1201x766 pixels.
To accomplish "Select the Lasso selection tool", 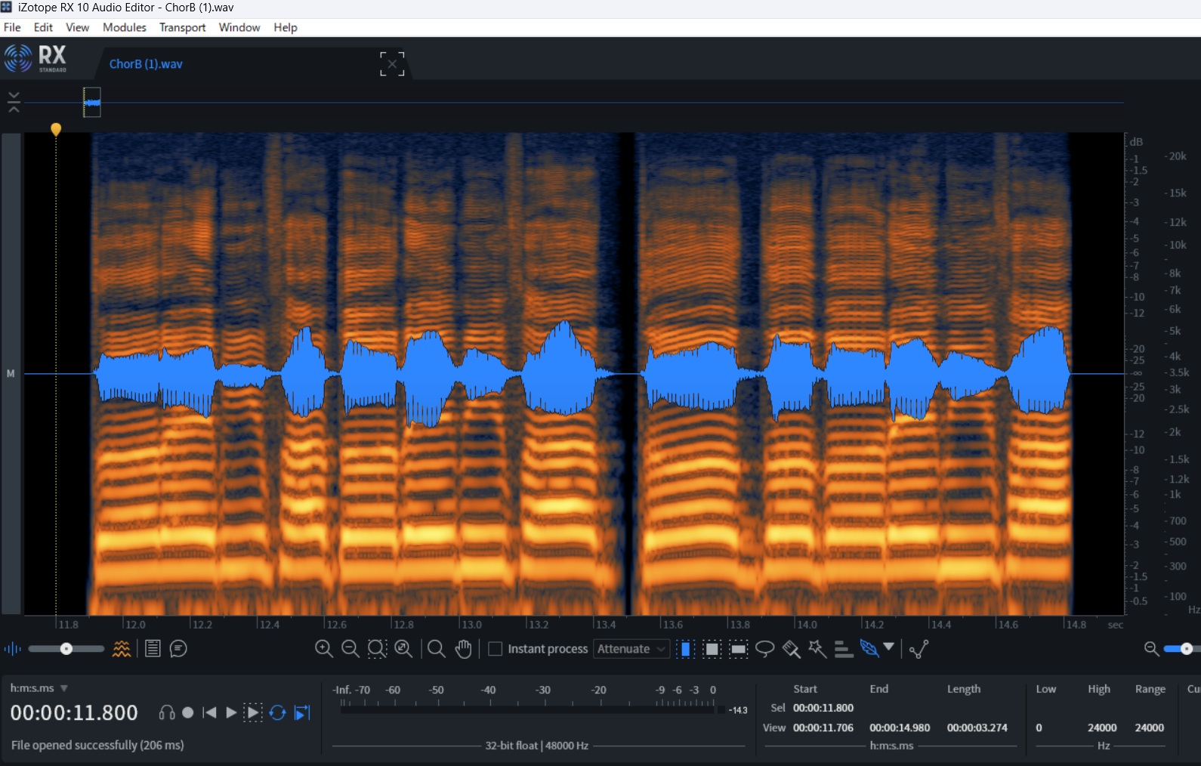I will 764,649.
